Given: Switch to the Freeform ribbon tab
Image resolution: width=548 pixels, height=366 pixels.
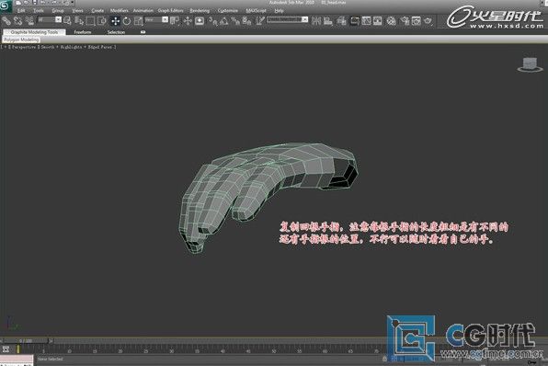Looking at the screenshot, I should pos(83,32).
